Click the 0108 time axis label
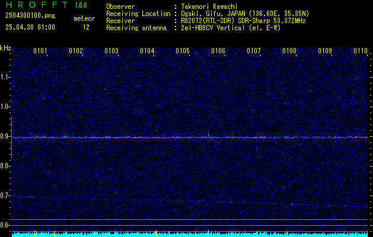Screen dimensions: 373x237 coord(289,51)
